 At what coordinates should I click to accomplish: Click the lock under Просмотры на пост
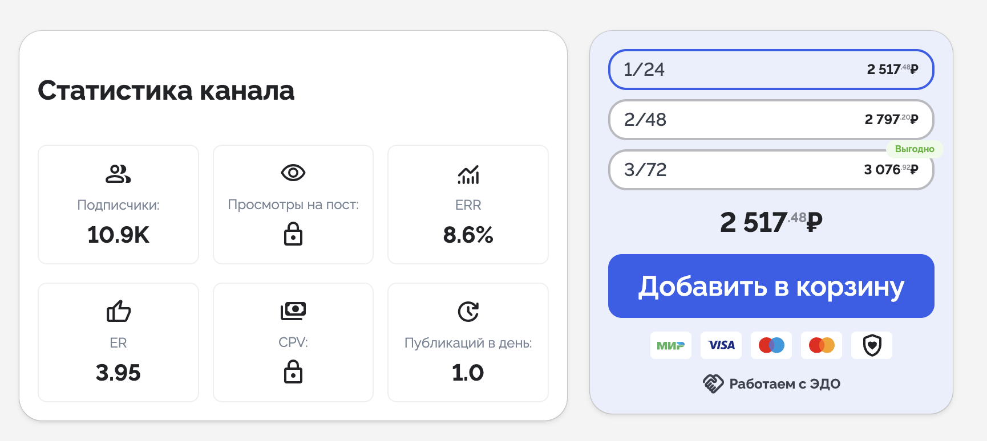click(x=293, y=234)
